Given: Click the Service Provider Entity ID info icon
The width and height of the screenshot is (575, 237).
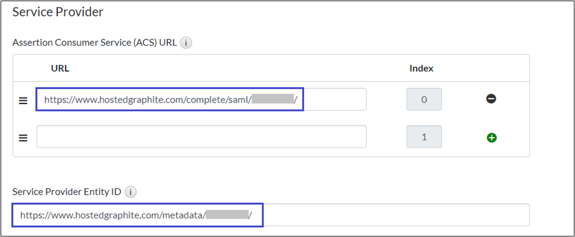Looking at the screenshot, I should coord(130,191).
